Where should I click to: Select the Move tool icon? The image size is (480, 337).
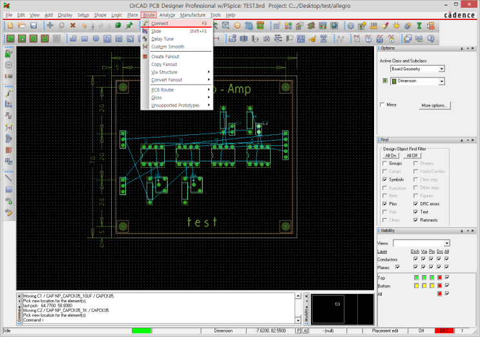(x=50, y=25)
